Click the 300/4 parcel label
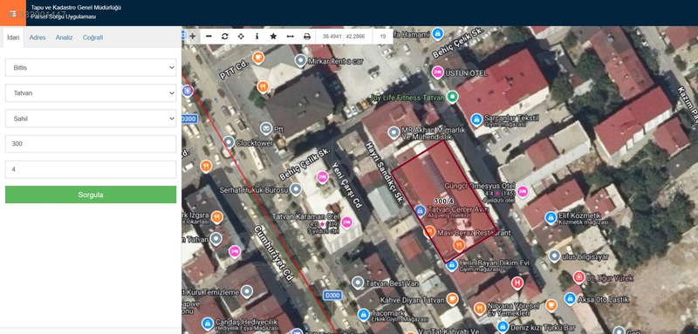The width and height of the screenshot is (698, 334). point(443,201)
